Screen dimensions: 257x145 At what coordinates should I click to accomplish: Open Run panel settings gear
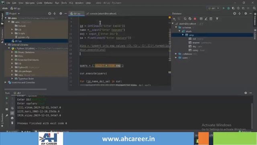[x=245, y=93]
